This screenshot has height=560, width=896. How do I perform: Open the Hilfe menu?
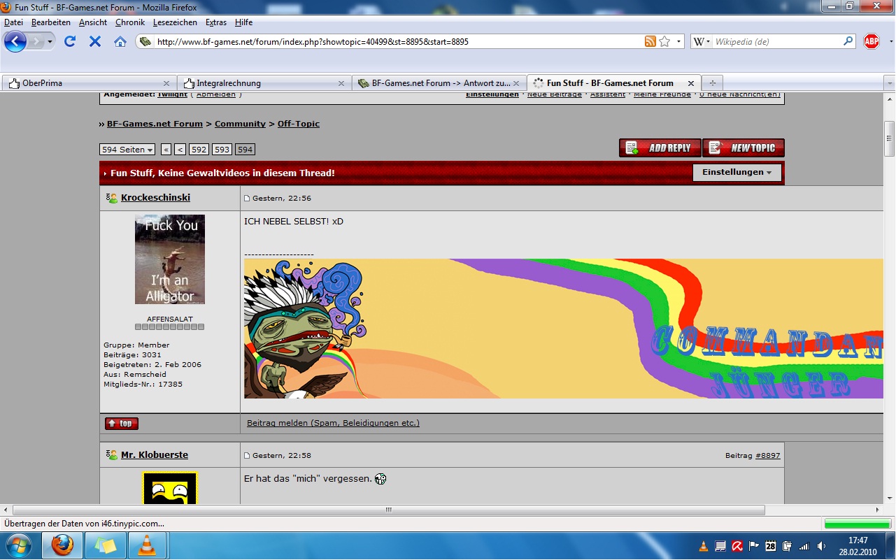coord(244,22)
